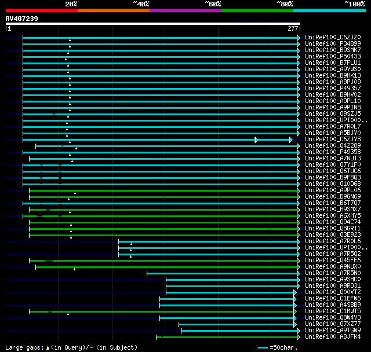371x352 pixels.
Task: Select the UniRef100_A9PL10 label text
Action: point(333,101)
